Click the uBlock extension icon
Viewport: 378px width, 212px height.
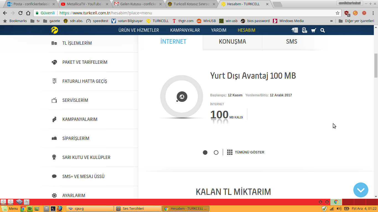pyautogui.click(x=347, y=13)
